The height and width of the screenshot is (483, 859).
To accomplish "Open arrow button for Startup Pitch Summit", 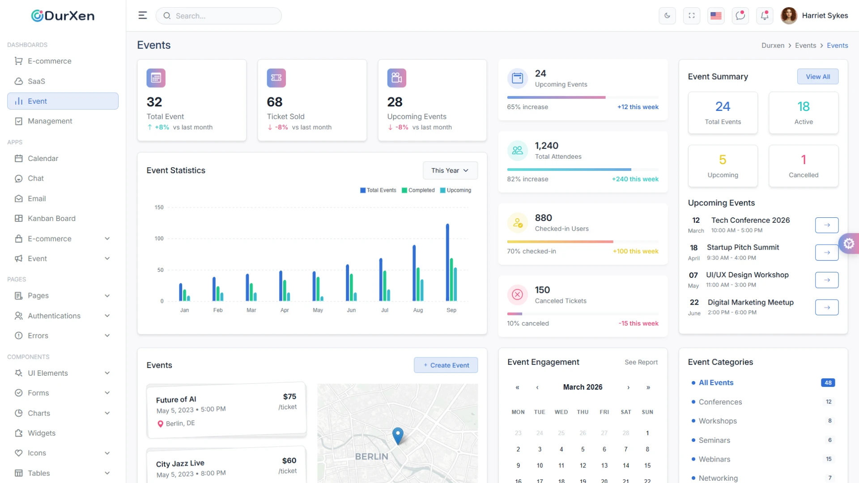I will click(x=827, y=253).
